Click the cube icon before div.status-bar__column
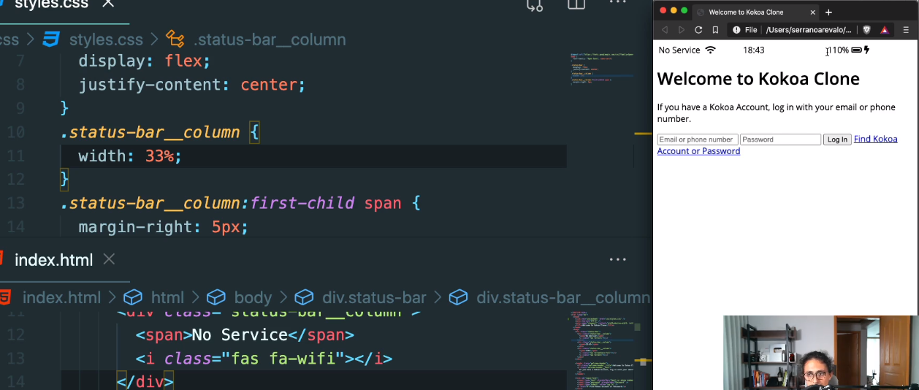 (457, 297)
